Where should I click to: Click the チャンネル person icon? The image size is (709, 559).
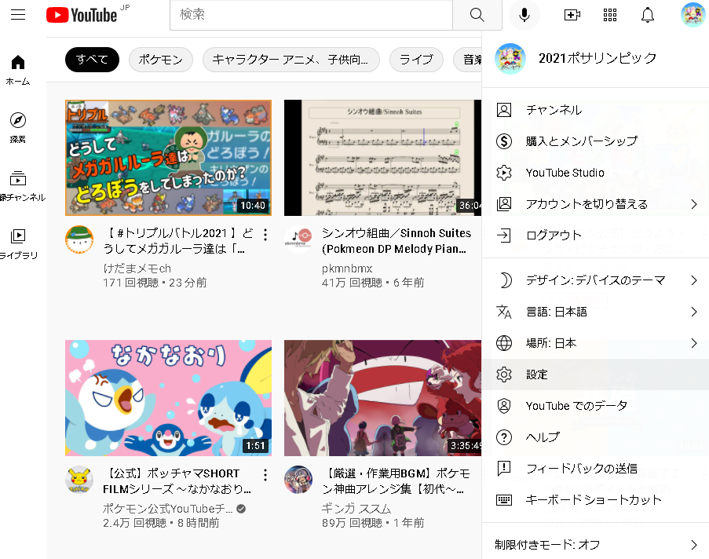(504, 110)
